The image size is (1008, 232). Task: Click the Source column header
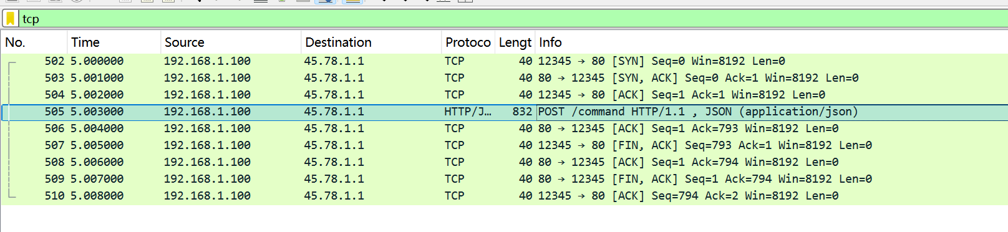tap(231, 42)
